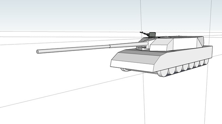Select the dark commander's cupola box on the turret
Image resolution: width=222 pixels, height=124 pixels.
click(152, 34)
